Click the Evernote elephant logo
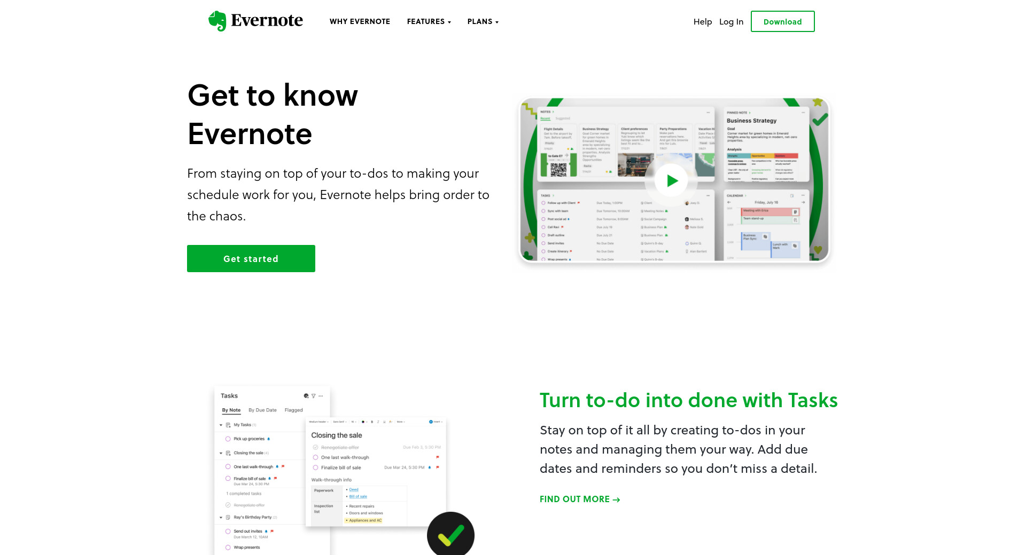 click(255, 21)
